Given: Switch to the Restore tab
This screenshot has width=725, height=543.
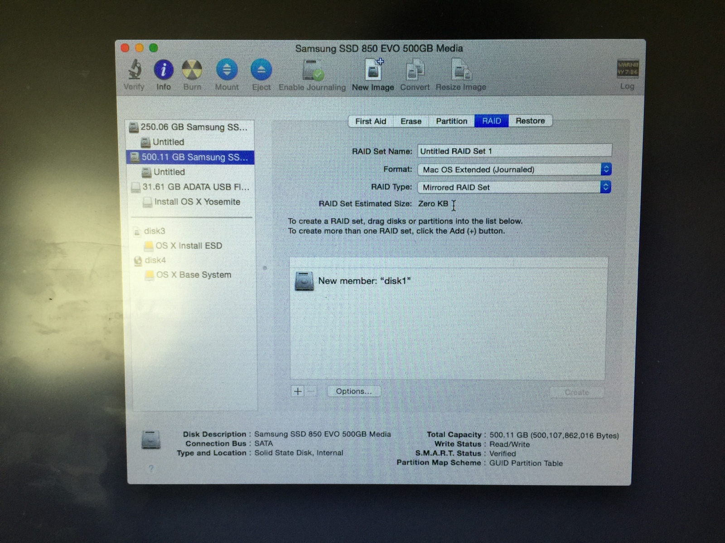Looking at the screenshot, I should click(x=530, y=121).
